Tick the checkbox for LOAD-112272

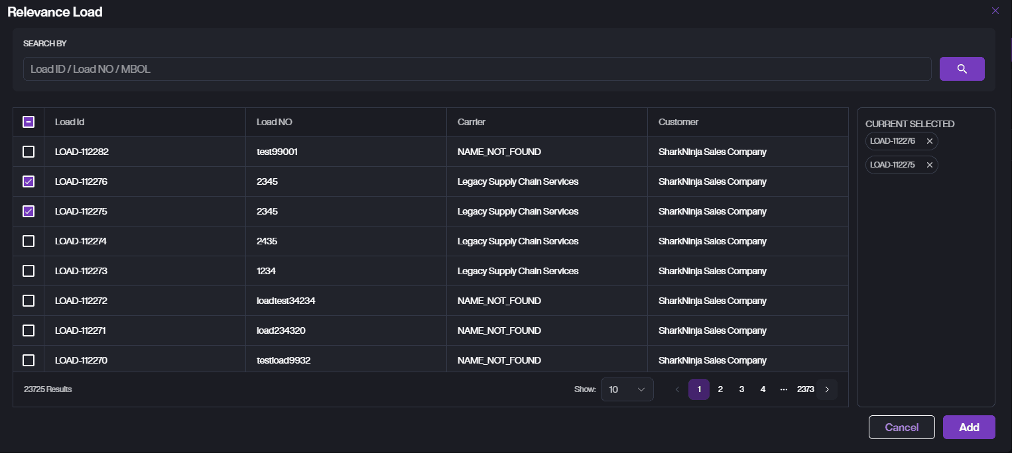(x=29, y=301)
